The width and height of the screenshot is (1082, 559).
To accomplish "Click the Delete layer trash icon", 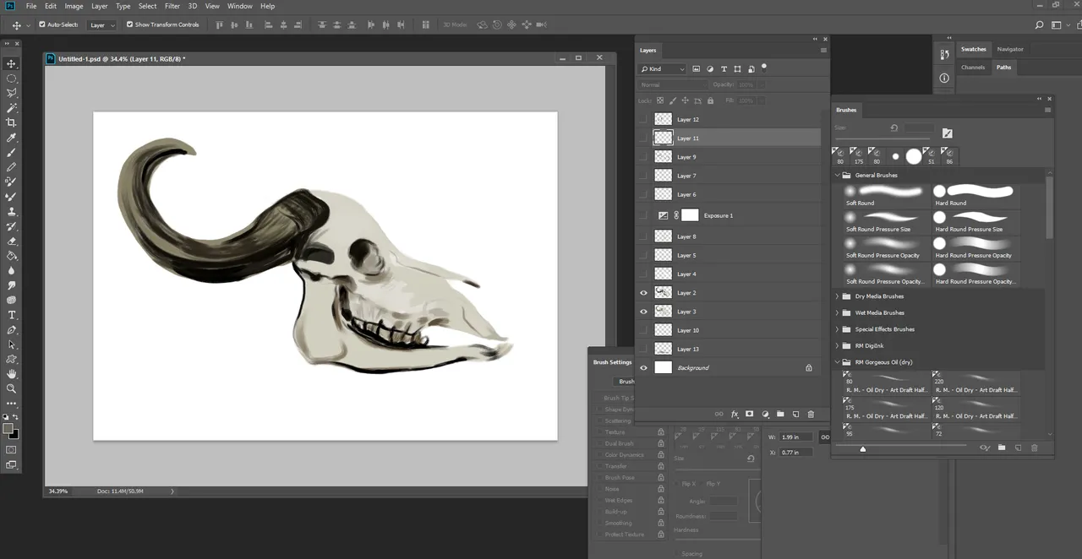I will pyautogui.click(x=811, y=414).
